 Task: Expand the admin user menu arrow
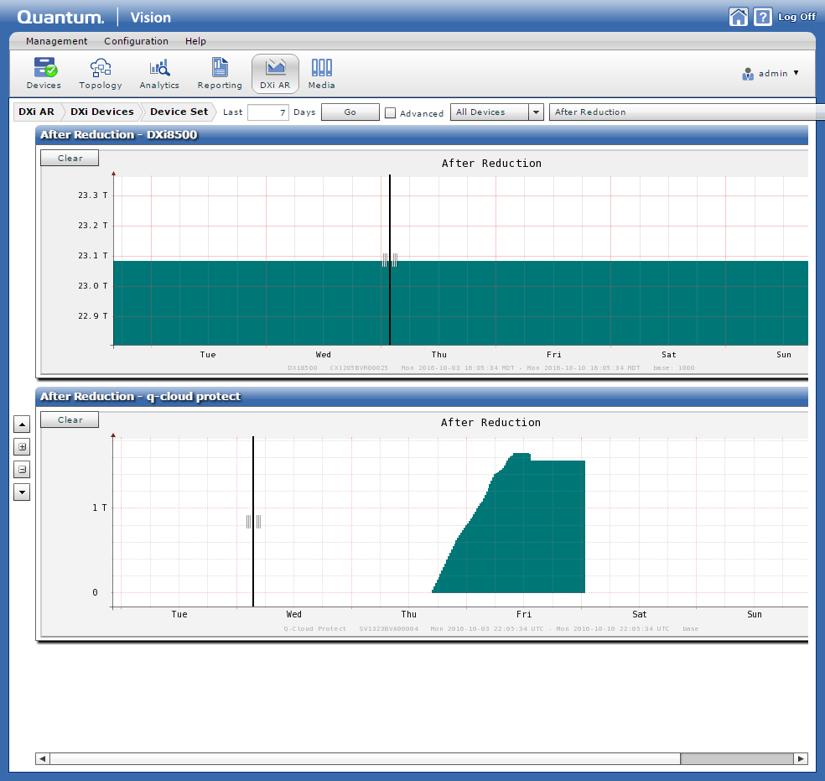pos(796,73)
